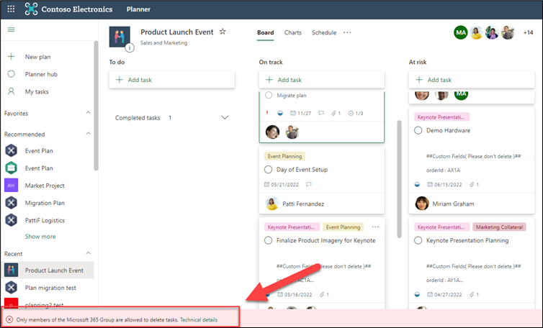The height and width of the screenshot is (328, 543).
Task: Open more options on Finalize Product Imagery card
Action: click(375, 227)
